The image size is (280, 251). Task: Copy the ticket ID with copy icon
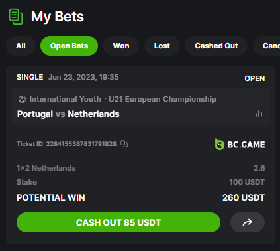coord(124,144)
